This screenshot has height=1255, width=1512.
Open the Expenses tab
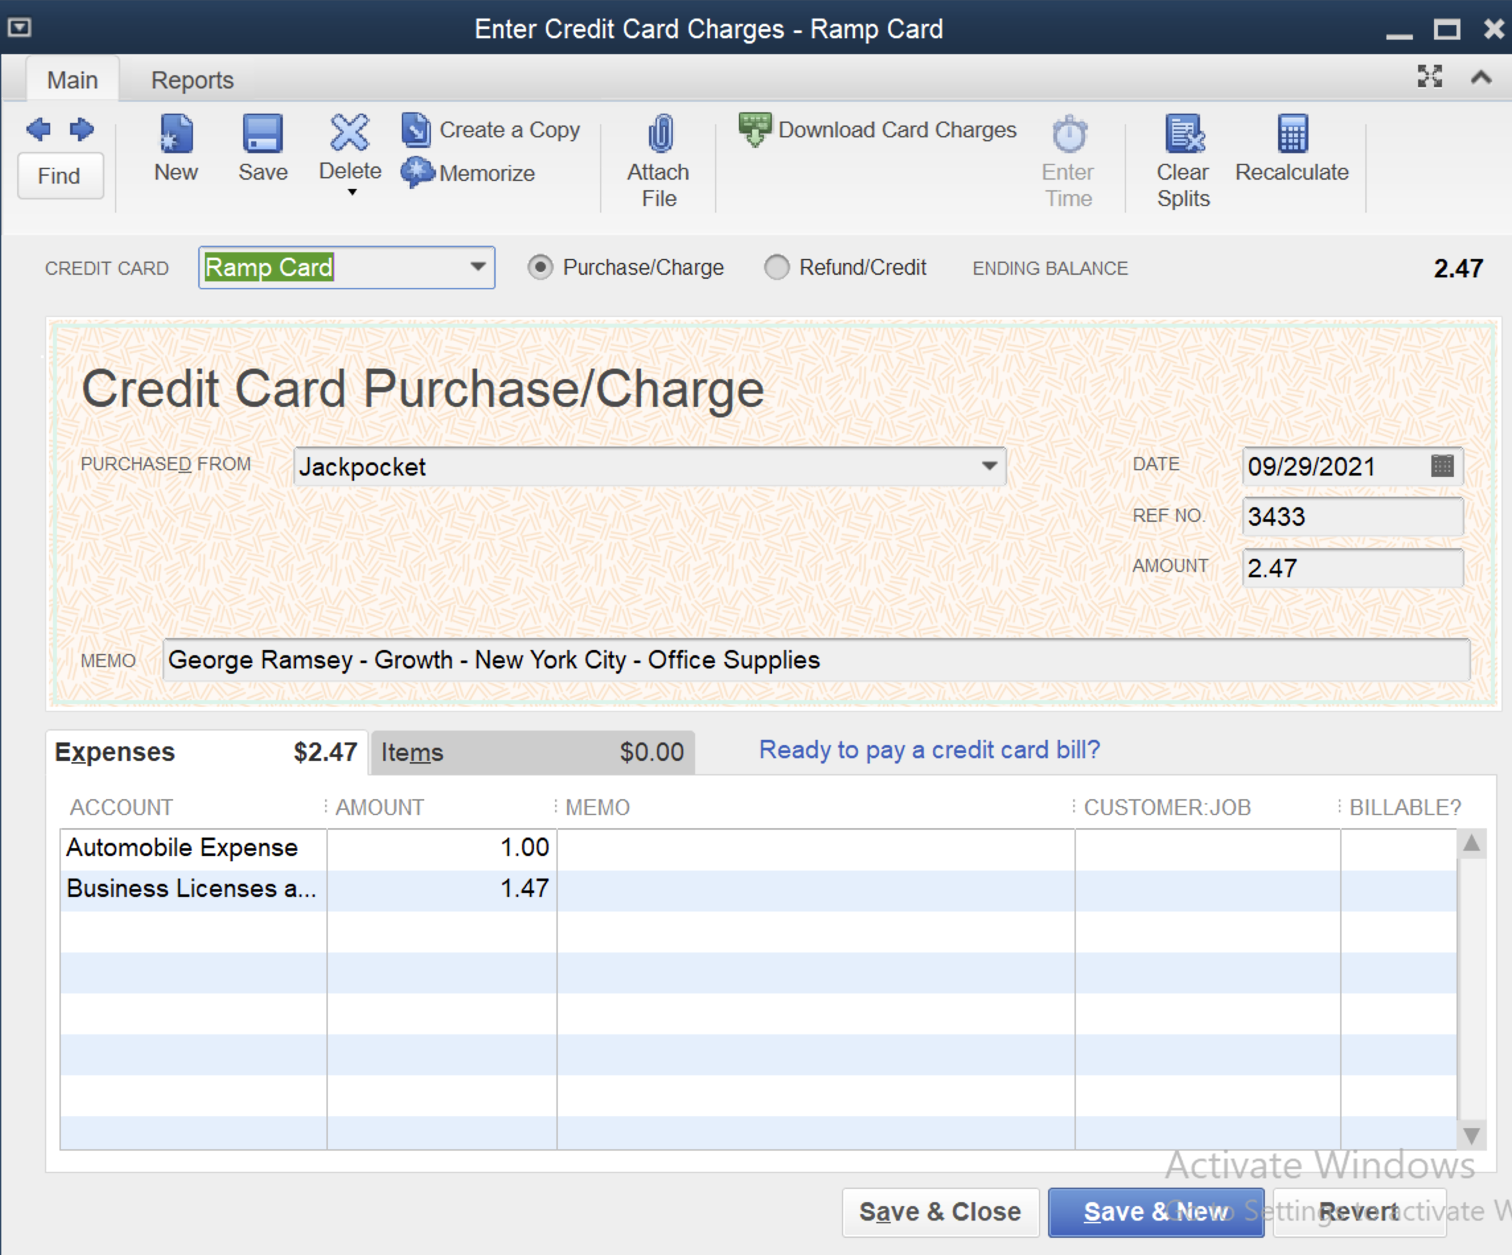pyautogui.click(x=207, y=752)
